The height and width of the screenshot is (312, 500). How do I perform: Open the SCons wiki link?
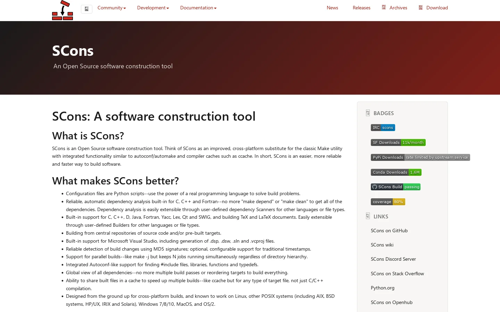click(382, 245)
